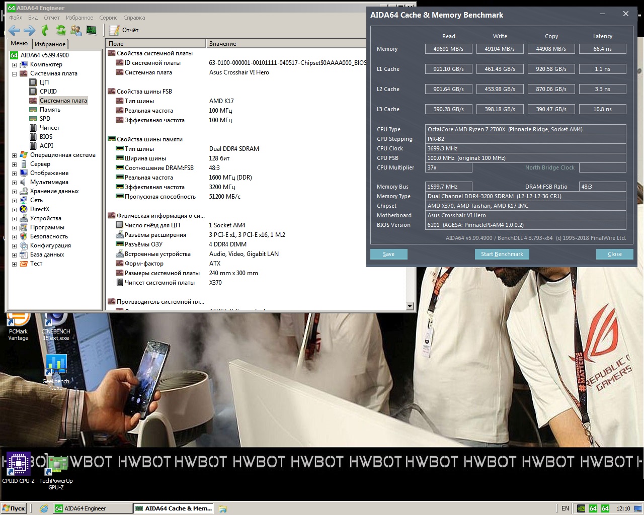This screenshot has height=515, width=644.
Task: Click the Save button in benchmark window
Action: (x=388, y=254)
